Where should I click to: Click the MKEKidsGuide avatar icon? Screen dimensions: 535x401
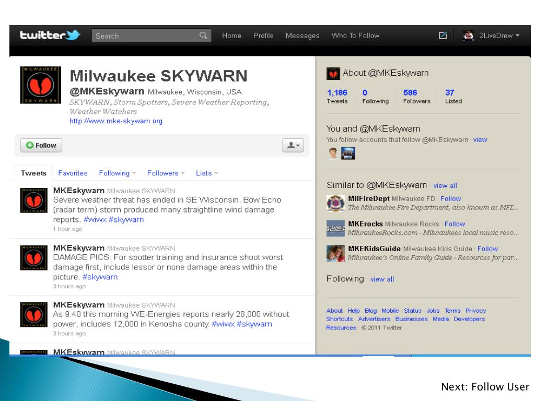point(334,253)
